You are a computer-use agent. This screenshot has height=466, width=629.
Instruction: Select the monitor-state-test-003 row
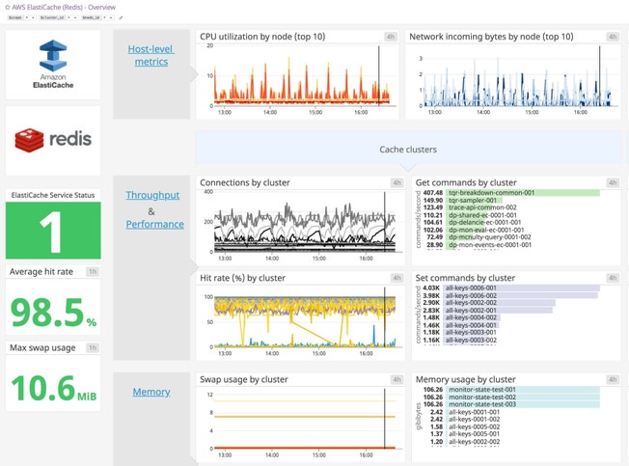coord(511,404)
